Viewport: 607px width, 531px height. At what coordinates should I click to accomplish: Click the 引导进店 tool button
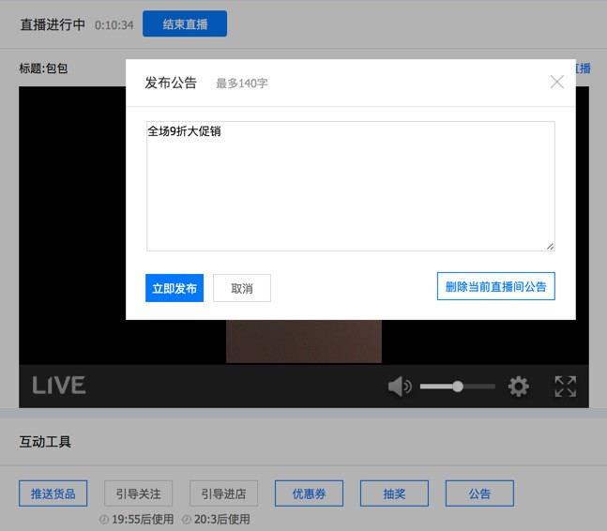(x=224, y=493)
